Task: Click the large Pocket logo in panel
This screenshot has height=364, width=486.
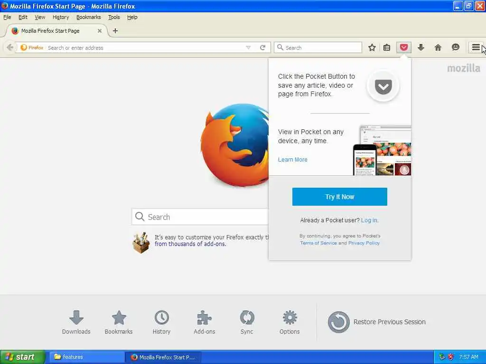Action: coord(383,86)
